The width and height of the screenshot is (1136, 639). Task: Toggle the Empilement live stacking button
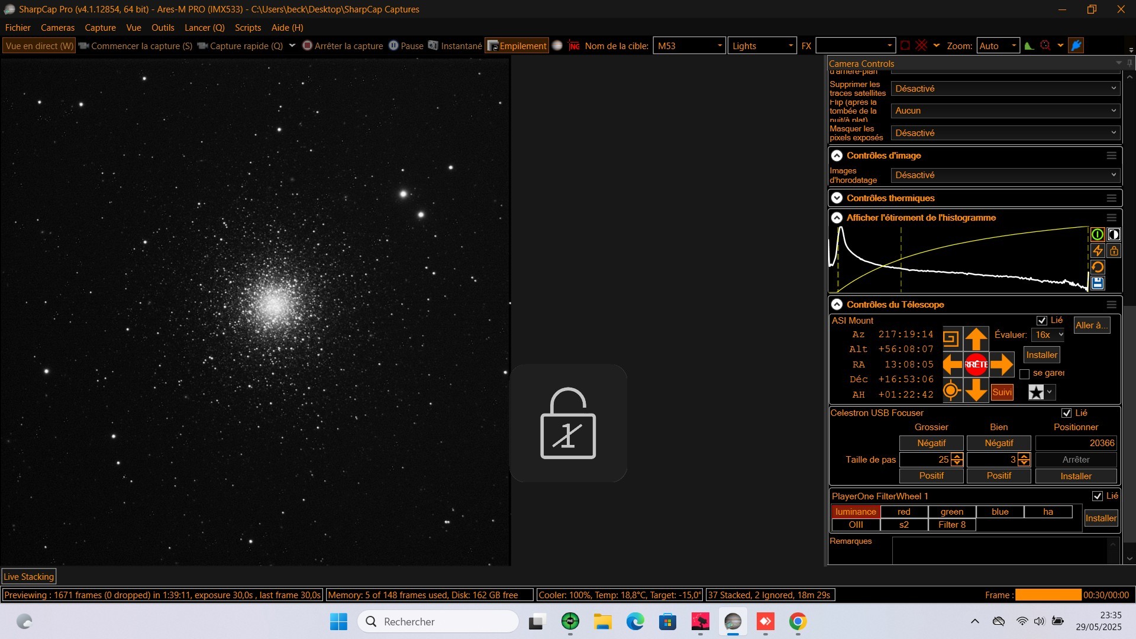[x=517, y=46]
